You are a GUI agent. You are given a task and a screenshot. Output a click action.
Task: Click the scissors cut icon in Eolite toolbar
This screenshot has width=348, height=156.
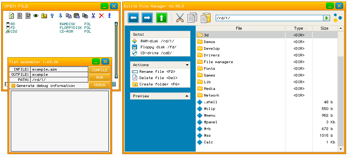180,18
